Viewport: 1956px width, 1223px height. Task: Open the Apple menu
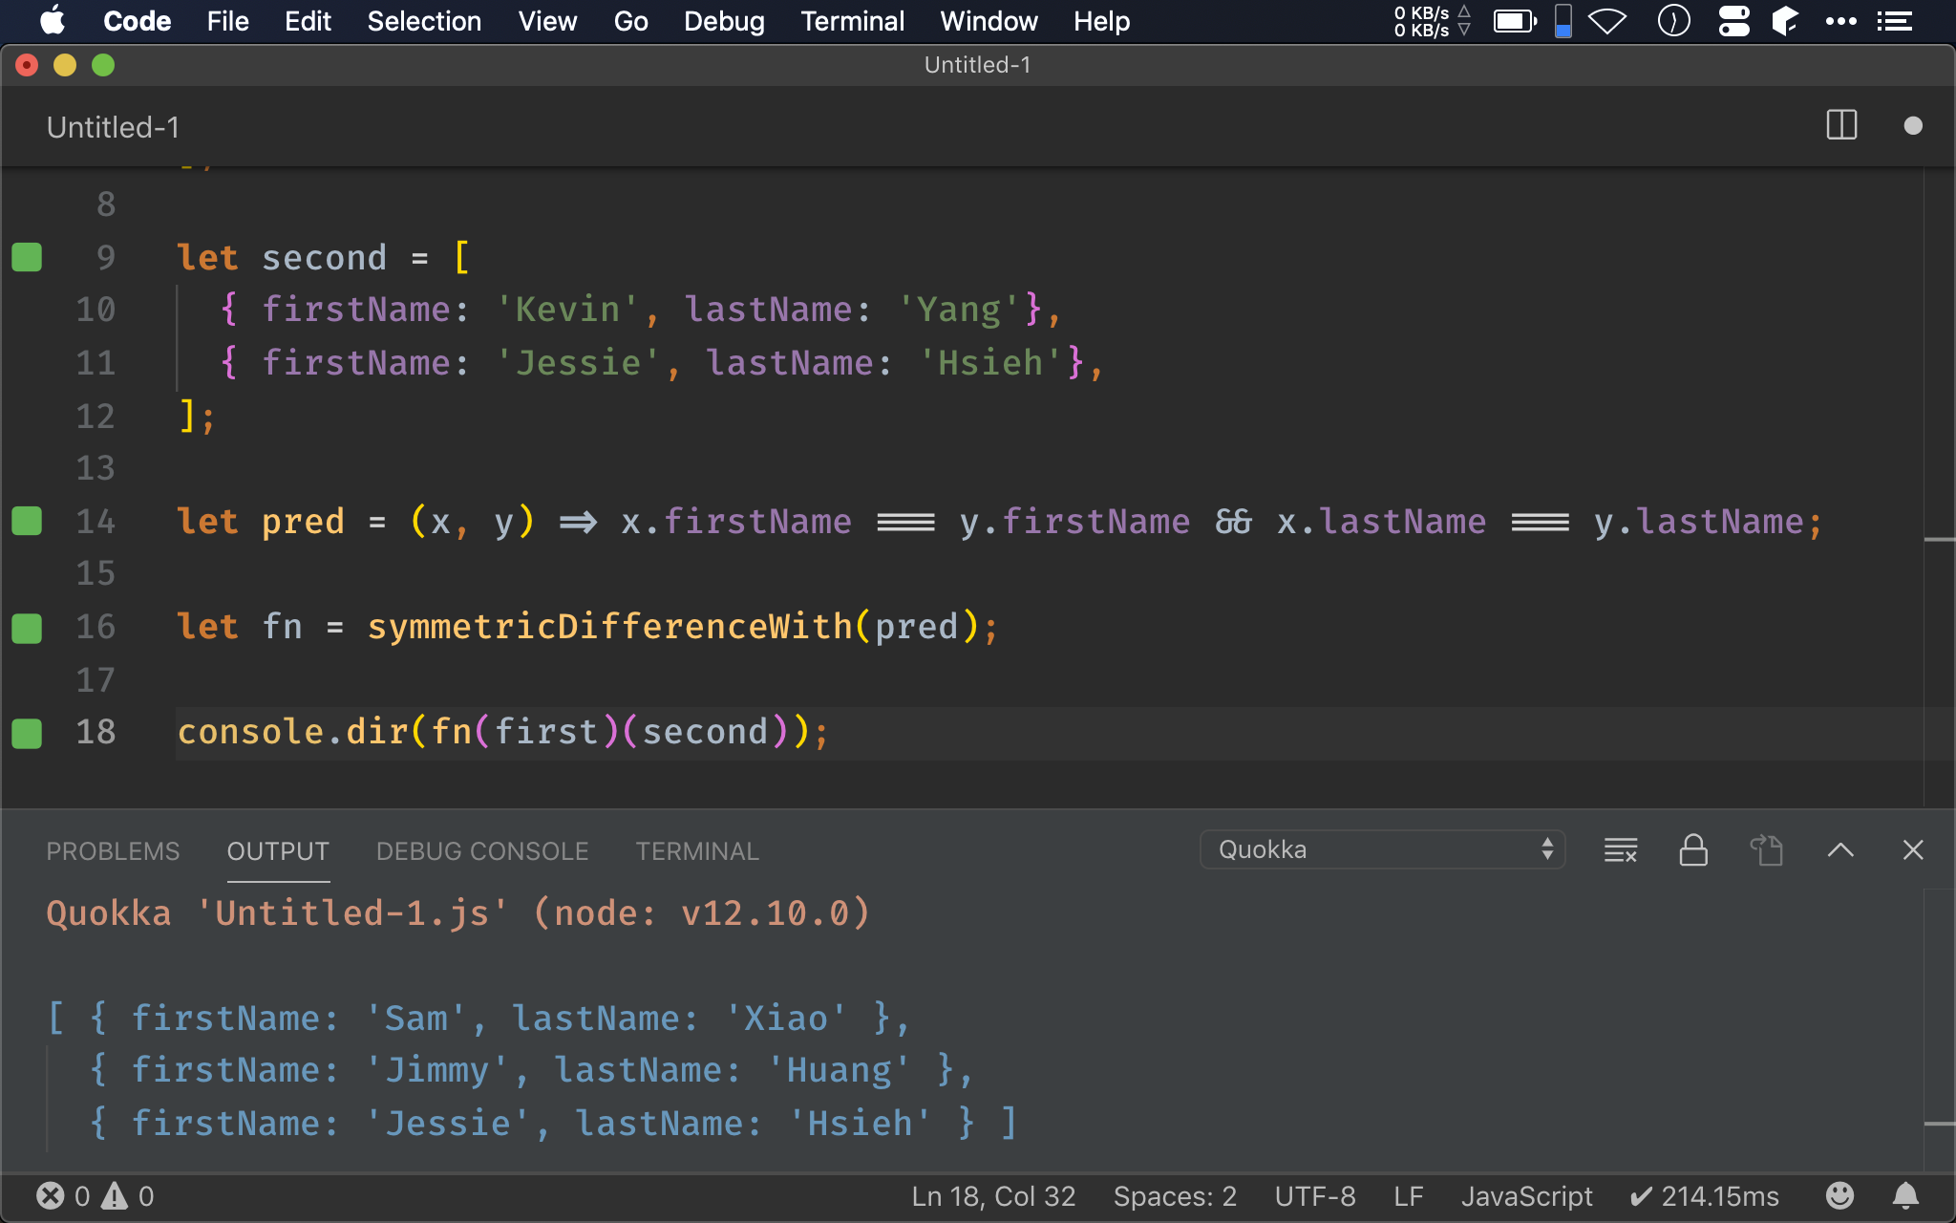pyautogui.click(x=53, y=21)
